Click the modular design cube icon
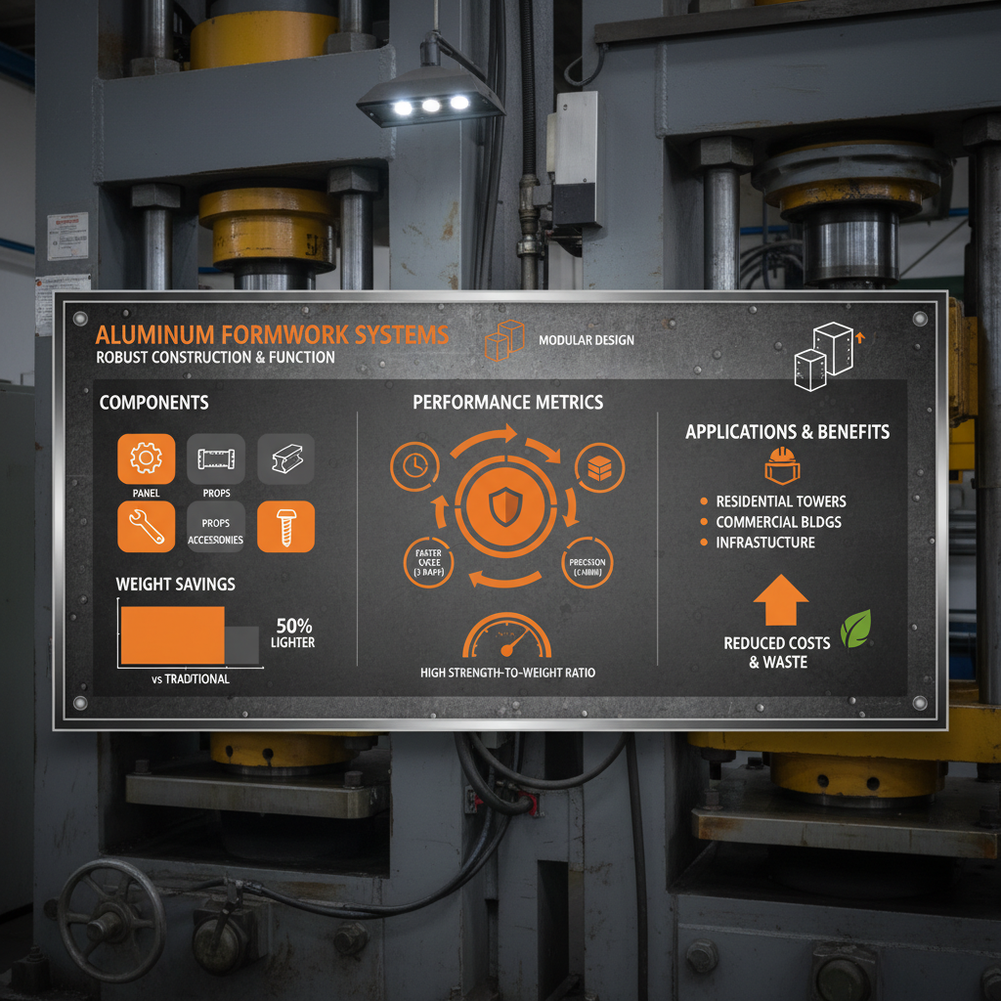Image resolution: width=1001 pixels, height=1001 pixels. (x=504, y=341)
